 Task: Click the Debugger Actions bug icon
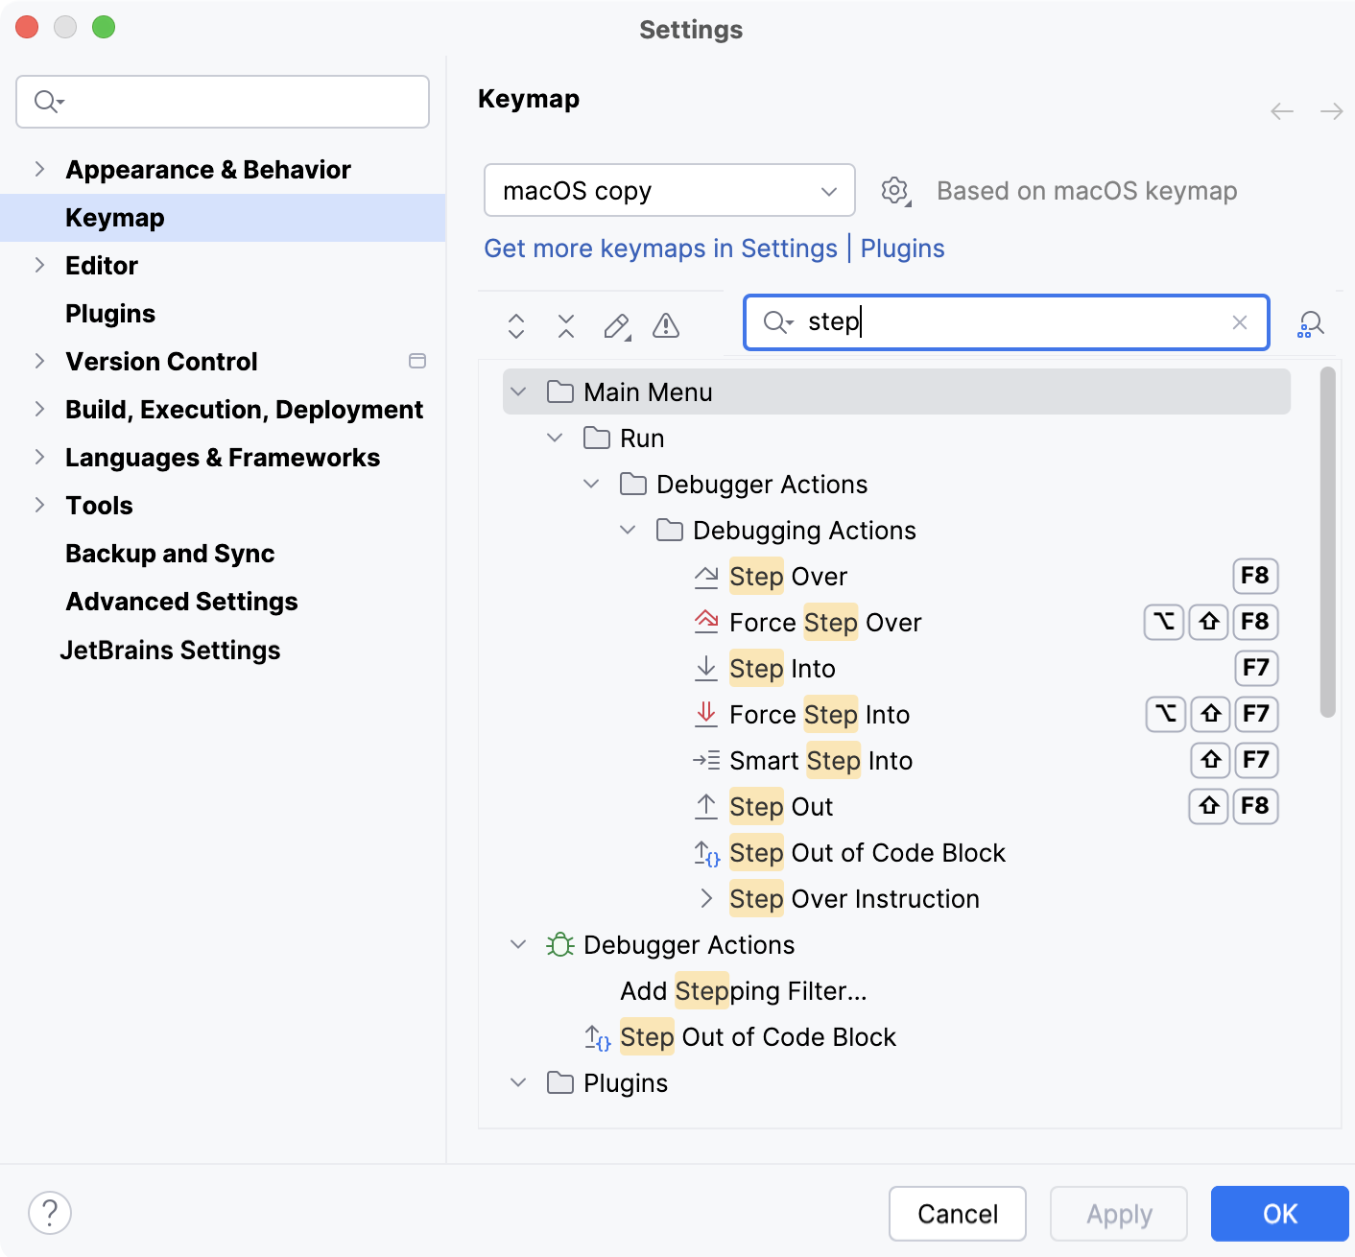point(559,945)
